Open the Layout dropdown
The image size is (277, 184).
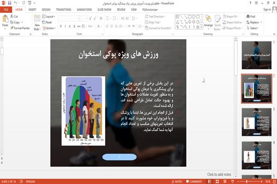click(x=48, y=17)
